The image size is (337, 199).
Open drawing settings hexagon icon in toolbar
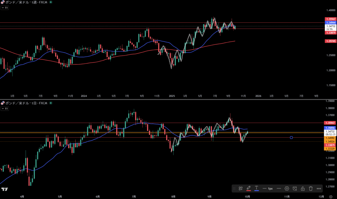(287, 188)
